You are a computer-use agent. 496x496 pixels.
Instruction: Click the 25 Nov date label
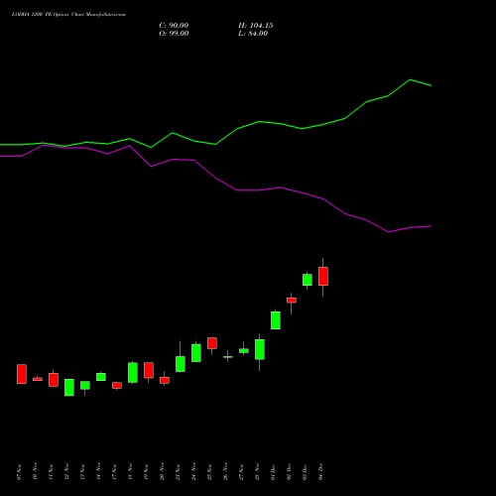tap(209, 471)
